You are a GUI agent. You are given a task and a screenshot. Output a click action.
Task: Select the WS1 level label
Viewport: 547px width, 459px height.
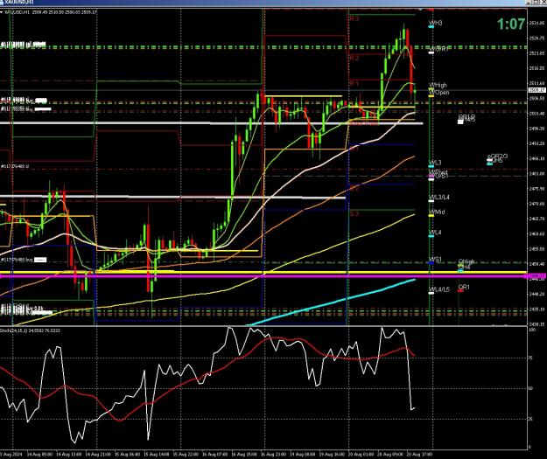coord(435,260)
